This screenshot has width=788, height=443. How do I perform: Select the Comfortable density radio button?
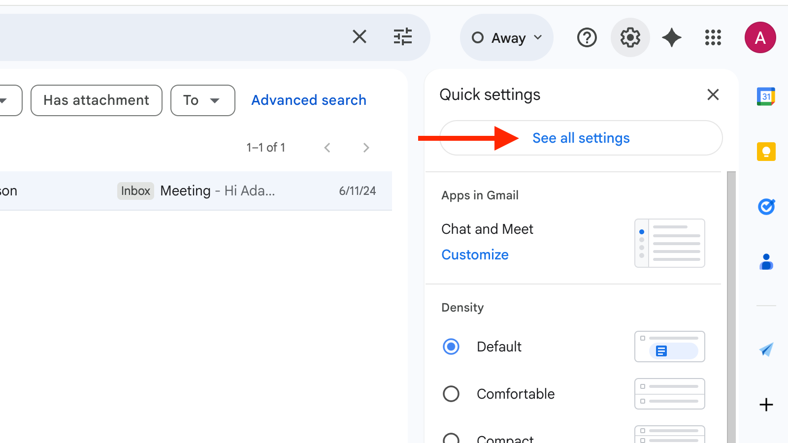[x=451, y=394]
